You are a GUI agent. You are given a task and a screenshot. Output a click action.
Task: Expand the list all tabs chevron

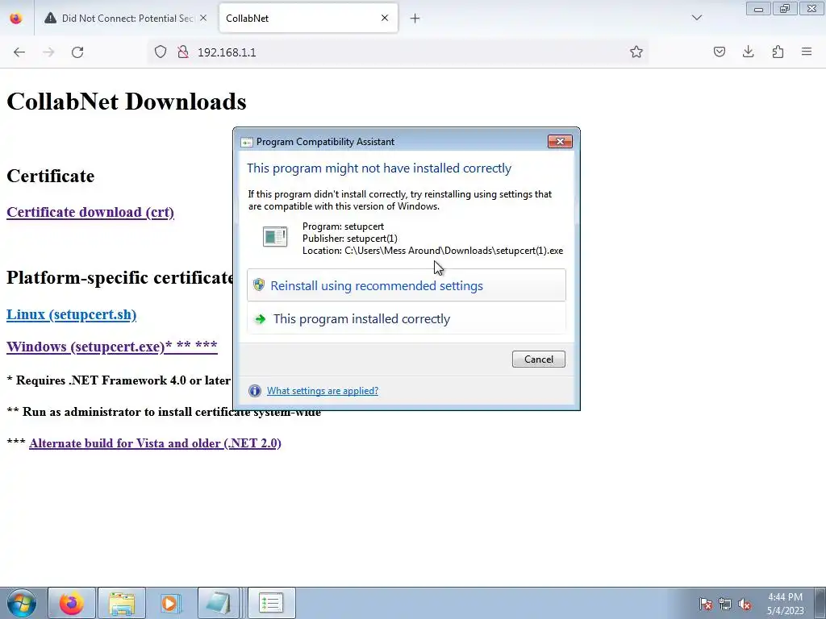(697, 18)
